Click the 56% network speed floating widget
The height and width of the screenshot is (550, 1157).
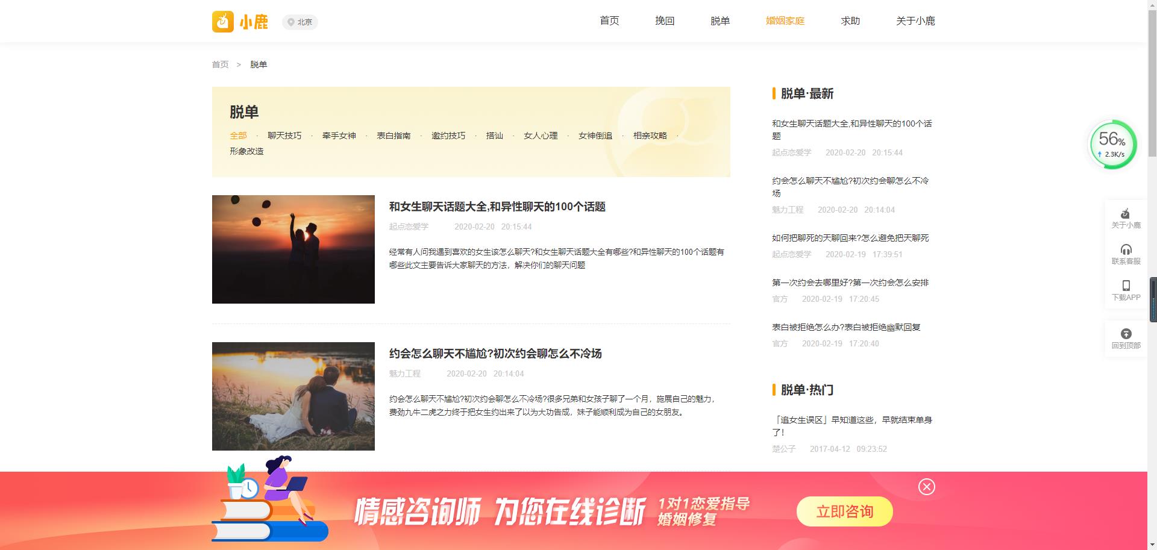click(x=1112, y=145)
